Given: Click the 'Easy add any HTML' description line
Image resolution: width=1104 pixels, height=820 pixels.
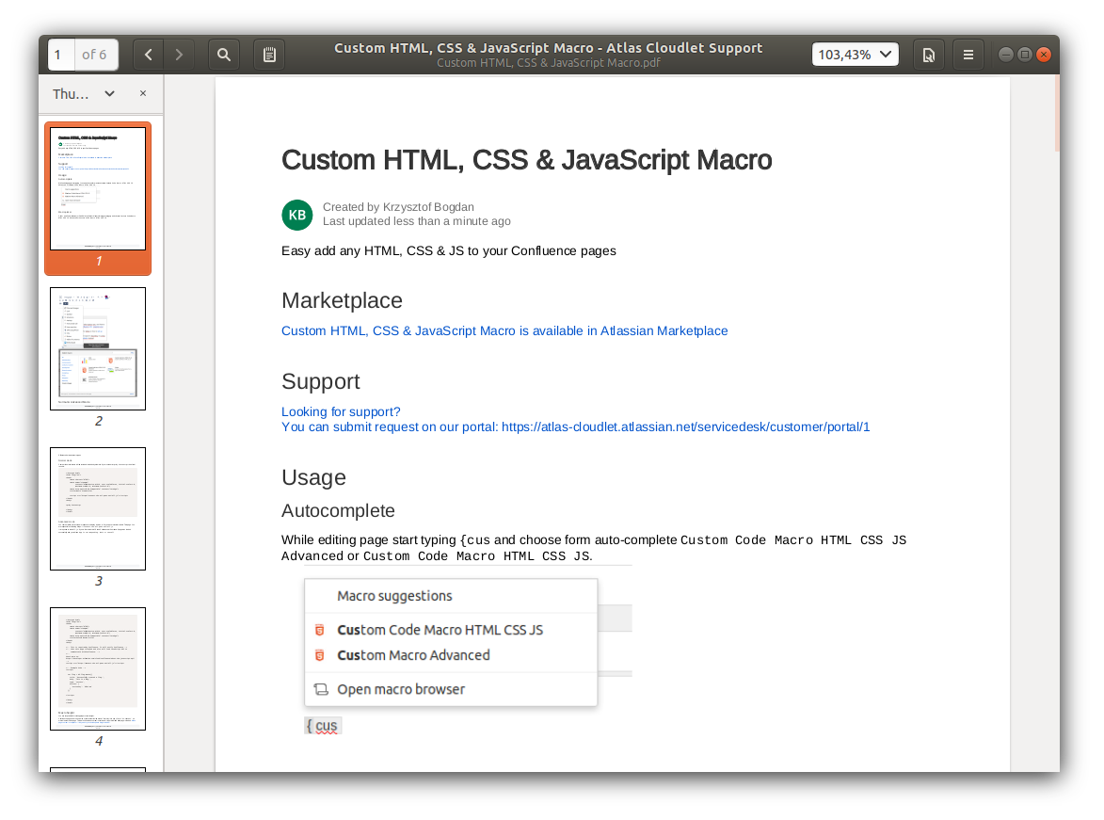Looking at the screenshot, I should tap(449, 251).
